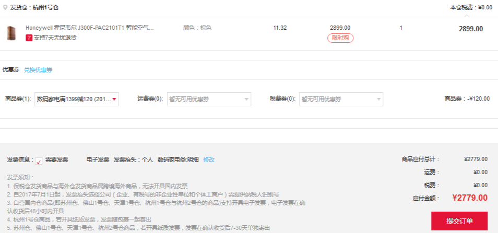Click the 商品券：-¥120.00 discount text
Image resolution: width=498 pixels, height=233 pixels.
coord(467,99)
